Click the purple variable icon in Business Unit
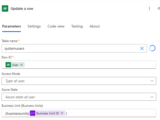 point(33,113)
